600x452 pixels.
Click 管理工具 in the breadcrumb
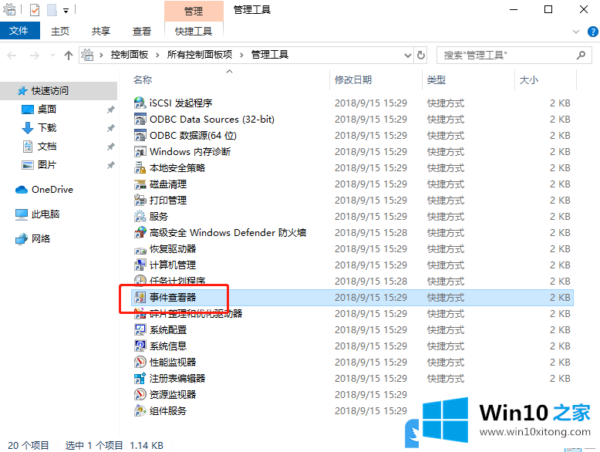coord(270,55)
